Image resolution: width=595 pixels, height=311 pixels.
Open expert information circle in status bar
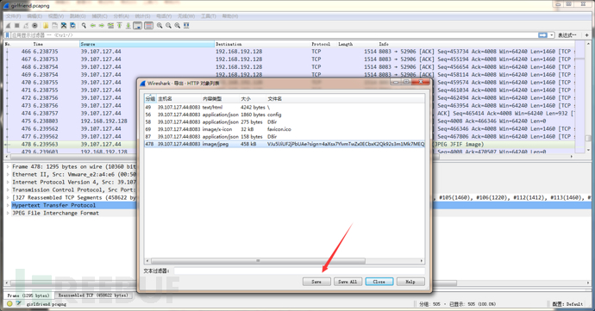(9, 304)
